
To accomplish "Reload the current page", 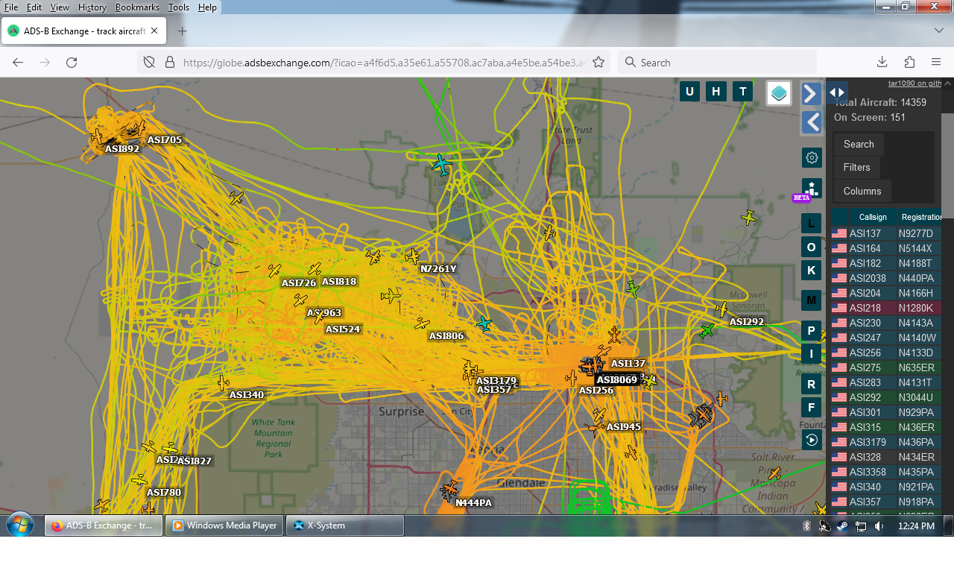I will [72, 63].
